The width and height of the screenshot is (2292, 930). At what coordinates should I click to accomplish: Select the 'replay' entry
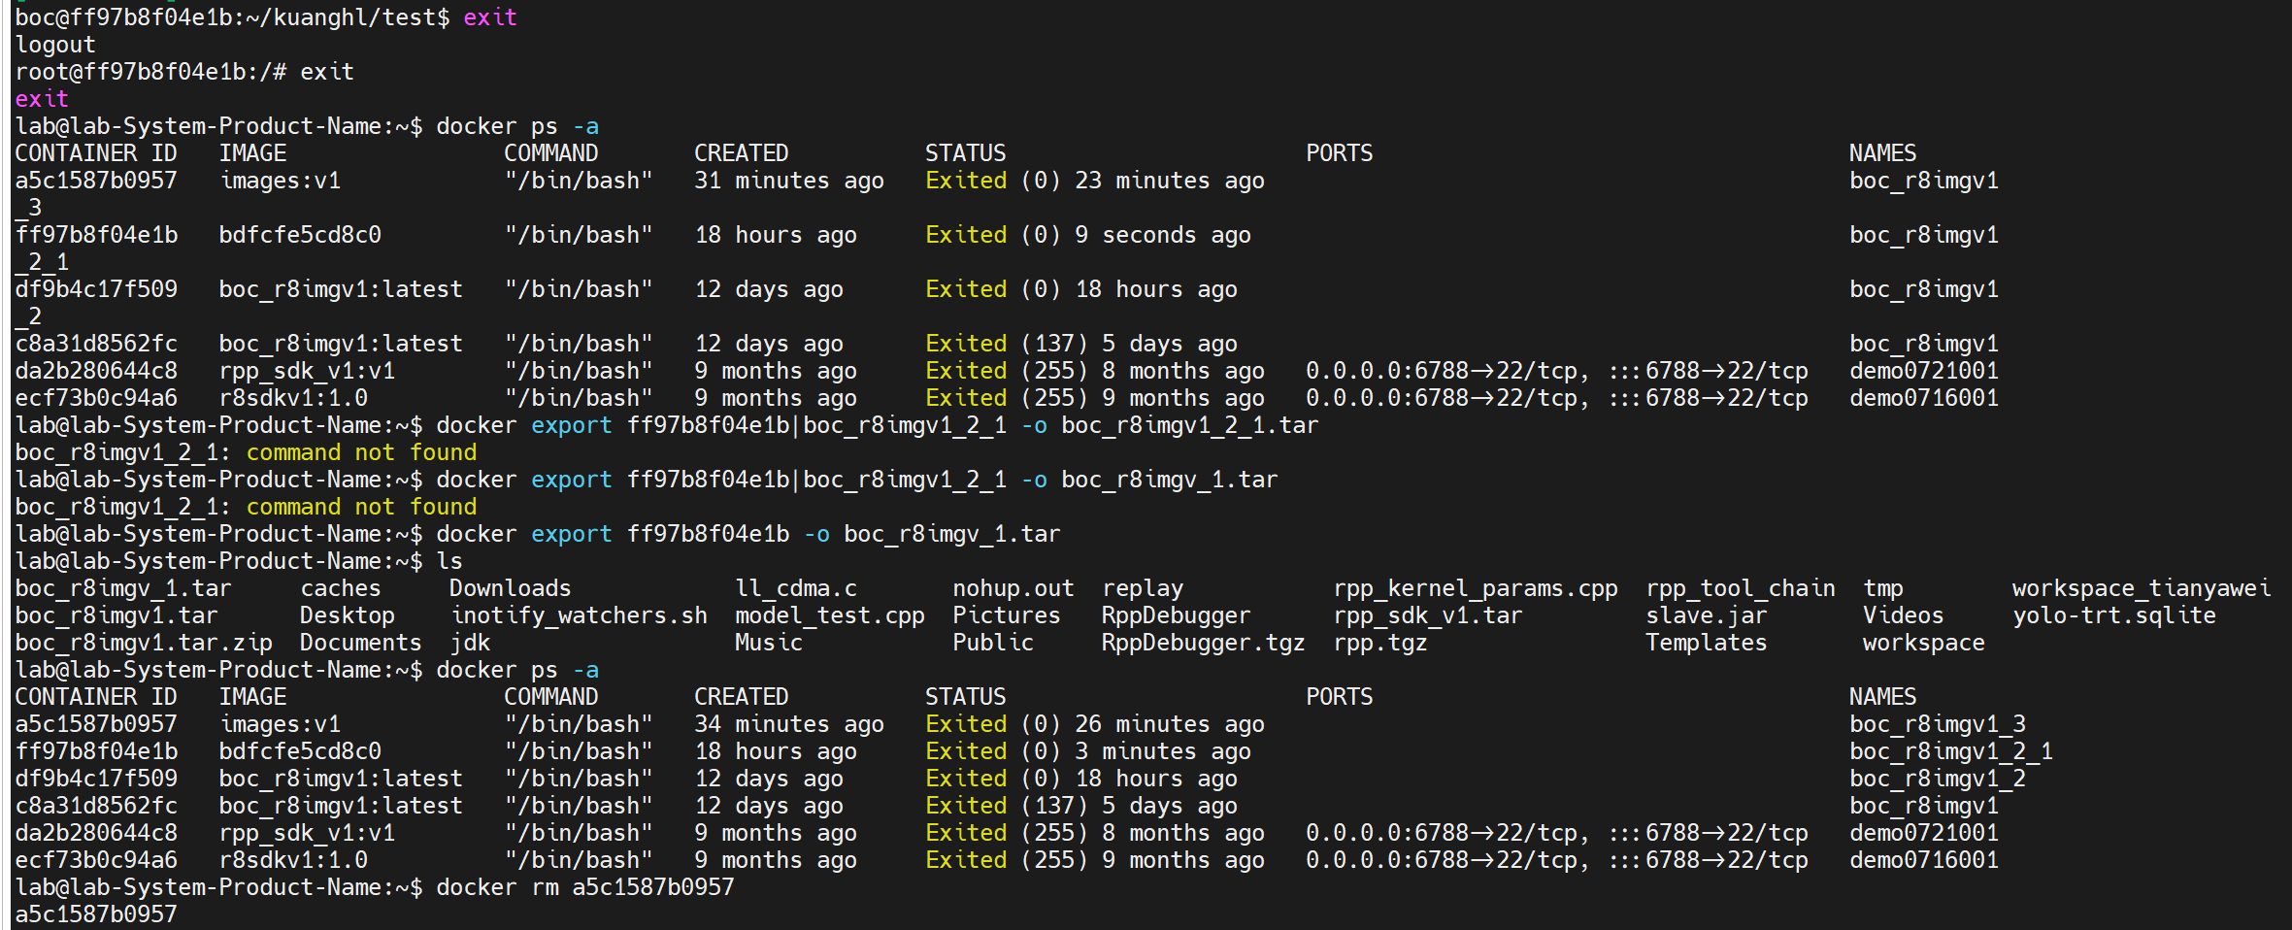(x=1143, y=588)
